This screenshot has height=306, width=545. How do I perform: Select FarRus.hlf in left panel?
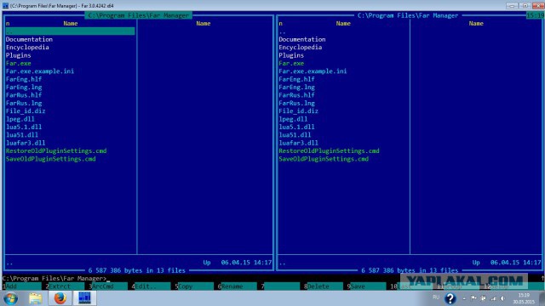(x=24, y=95)
